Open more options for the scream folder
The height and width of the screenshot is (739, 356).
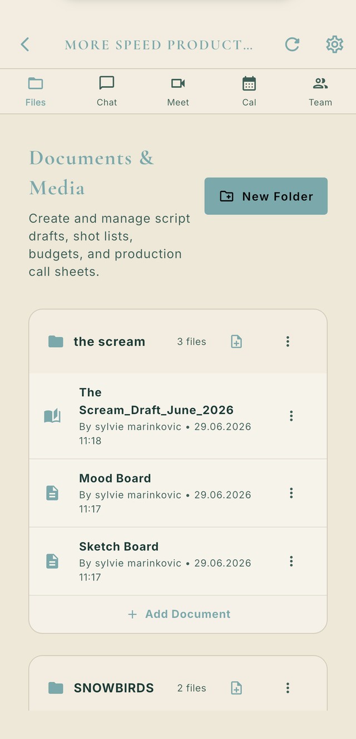[288, 342]
